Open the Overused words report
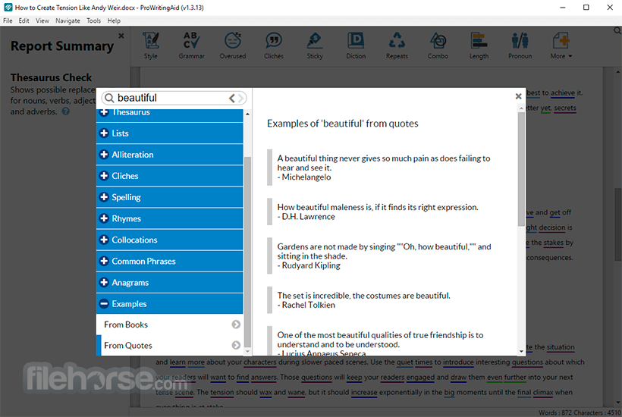Image resolution: width=622 pixels, height=417 pixels. (x=233, y=45)
